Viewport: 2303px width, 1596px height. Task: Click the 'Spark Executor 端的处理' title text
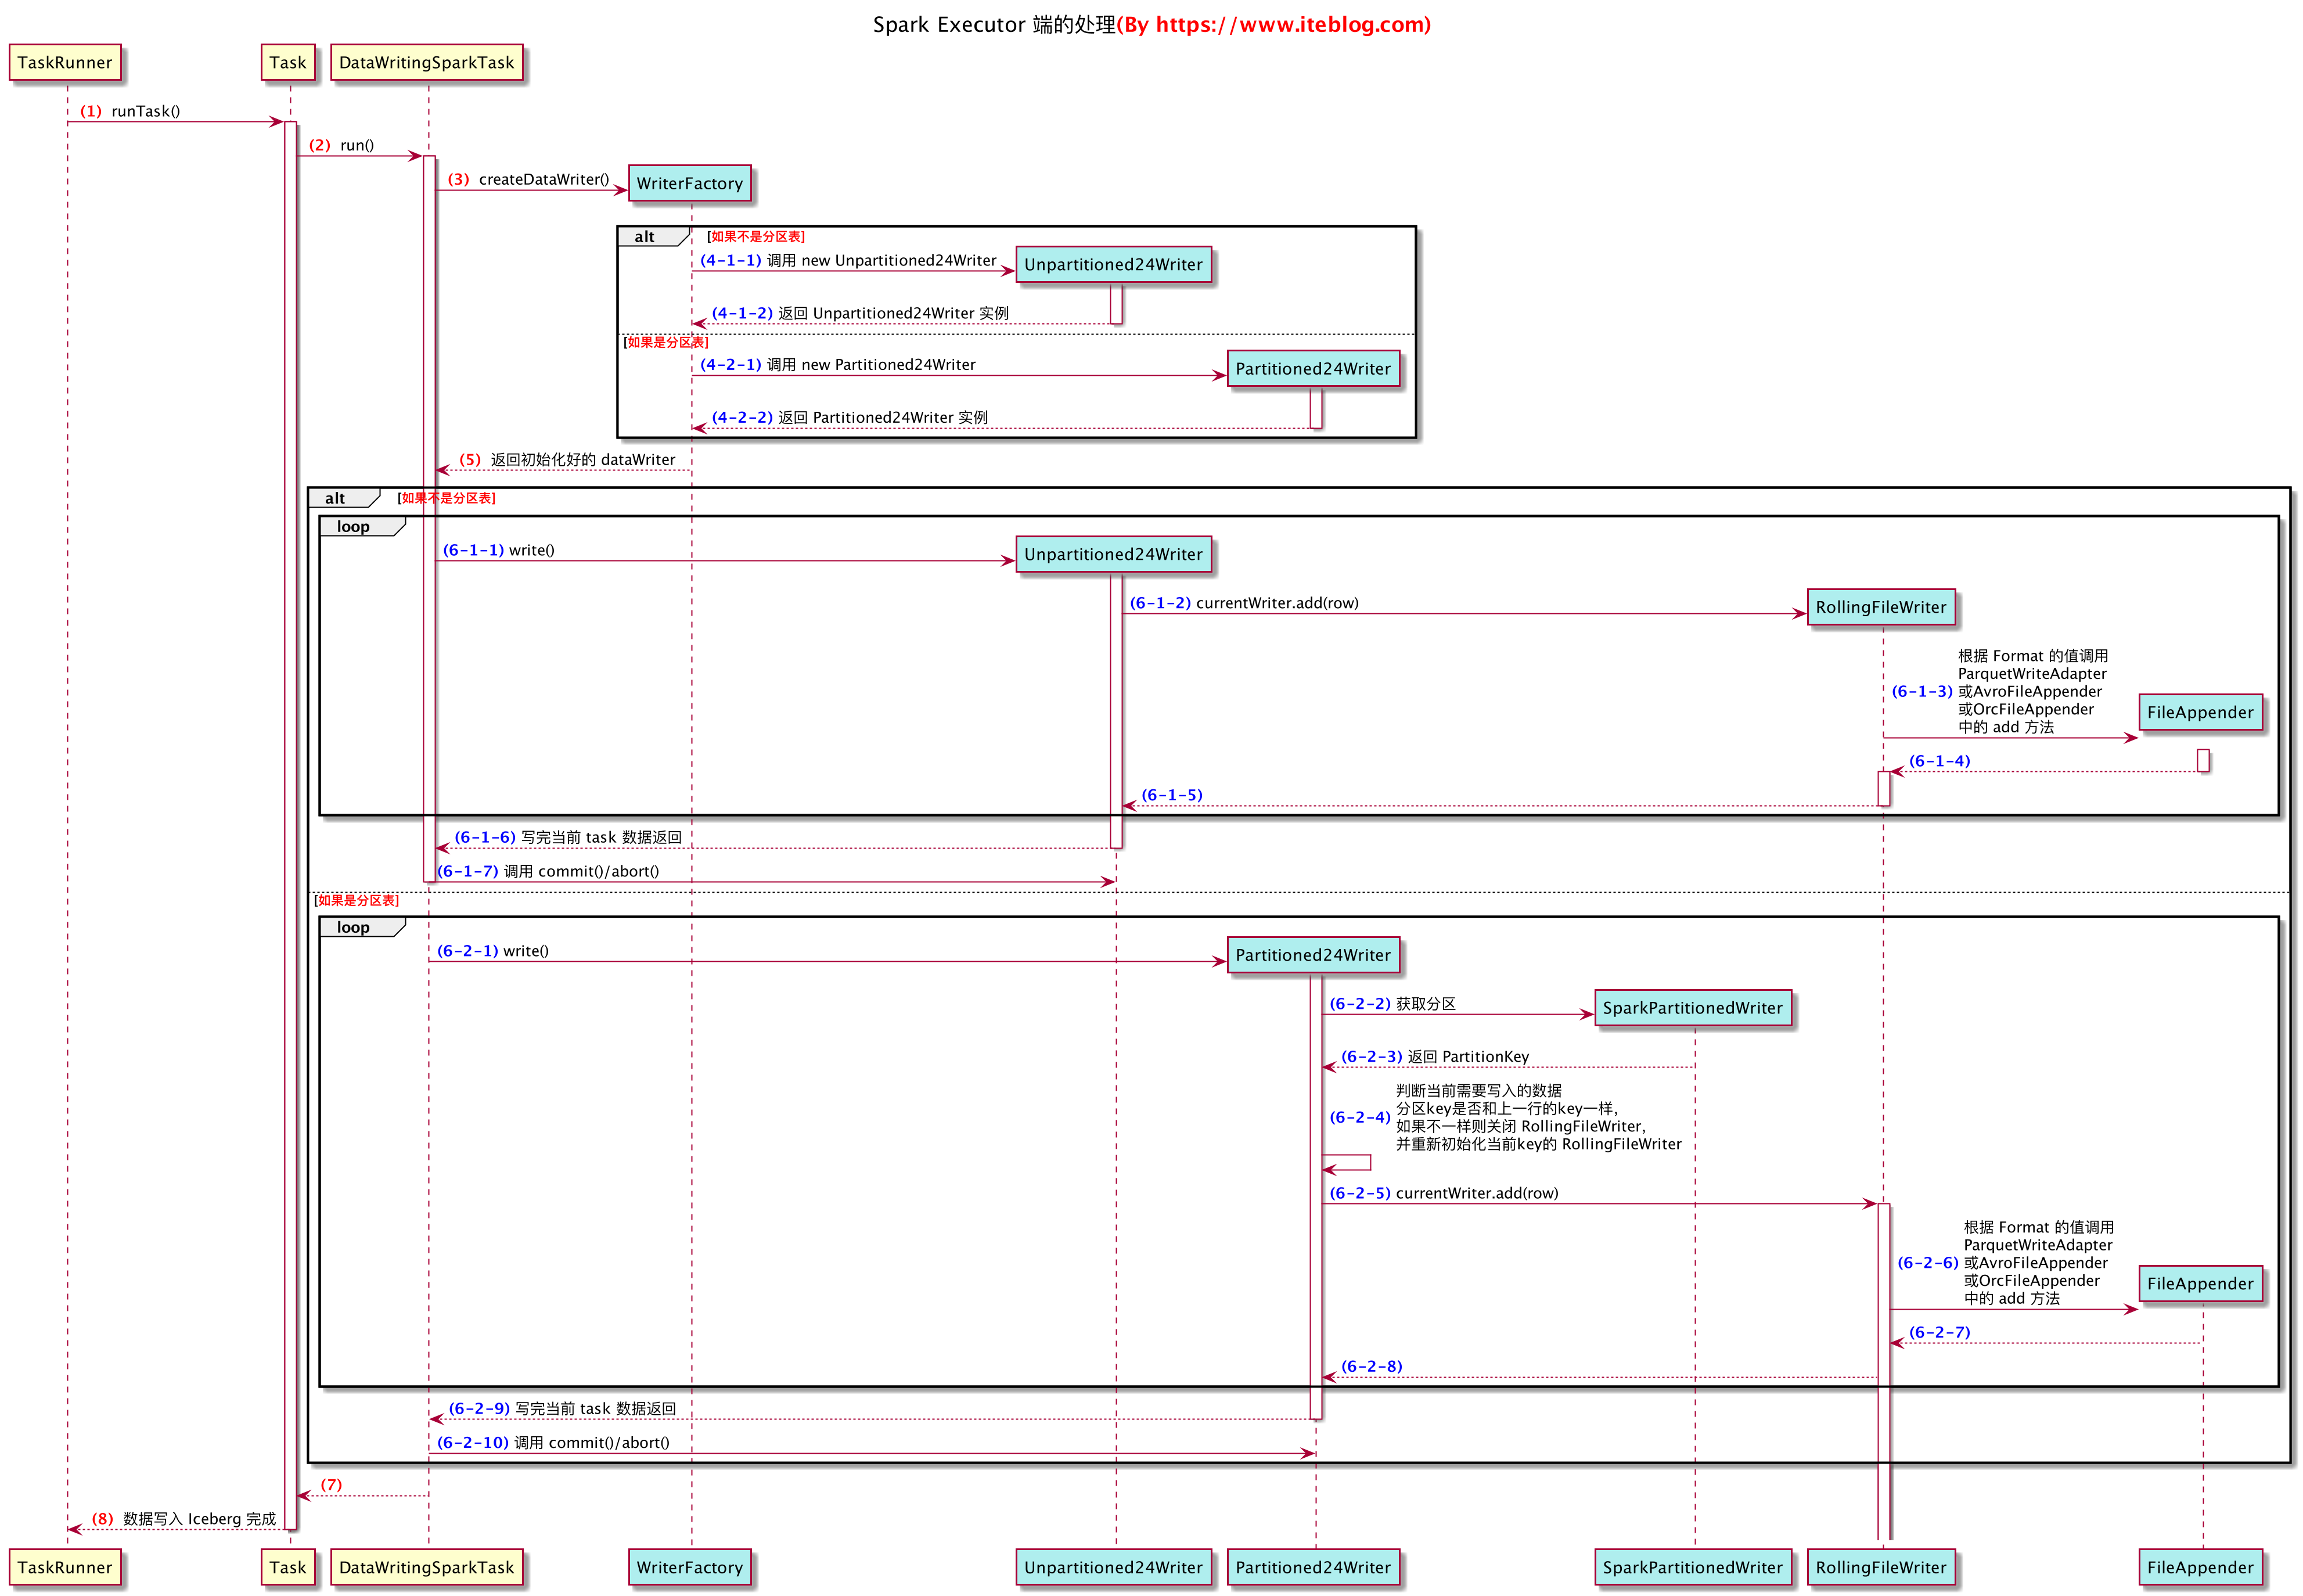[994, 25]
